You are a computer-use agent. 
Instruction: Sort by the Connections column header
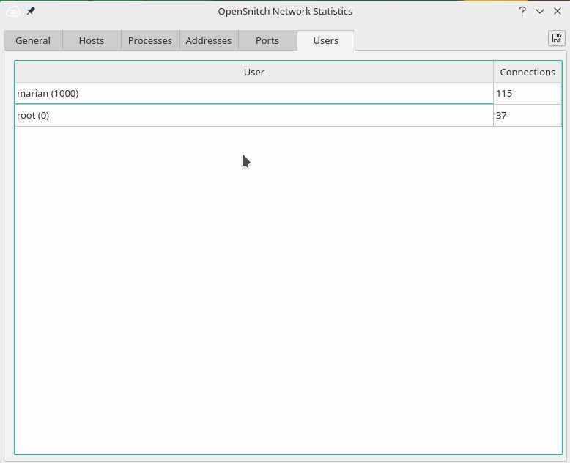[528, 72]
